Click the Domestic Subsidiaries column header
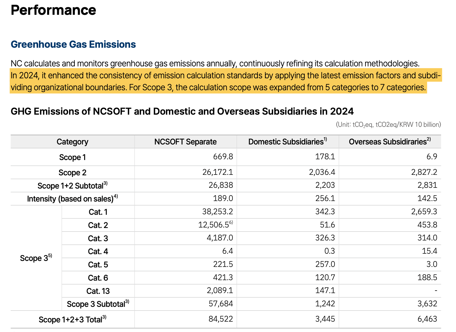 click(287, 142)
